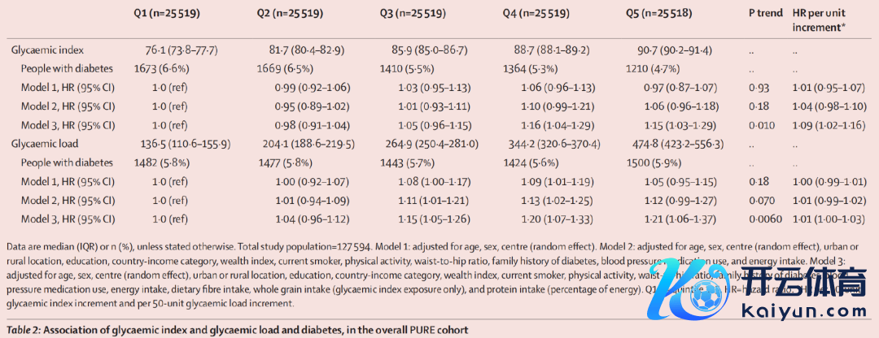Click the P trend column header

click(x=766, y=15)
